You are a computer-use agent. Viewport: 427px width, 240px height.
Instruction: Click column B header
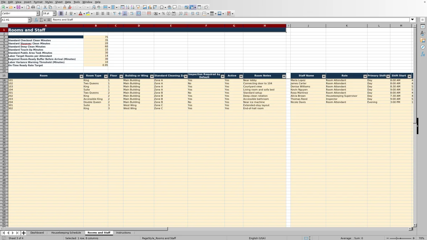coord(96,26)
